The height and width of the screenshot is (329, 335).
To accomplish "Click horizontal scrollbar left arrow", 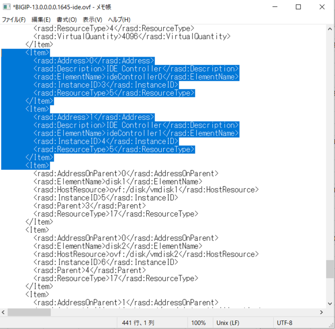I will coord(4,312).
